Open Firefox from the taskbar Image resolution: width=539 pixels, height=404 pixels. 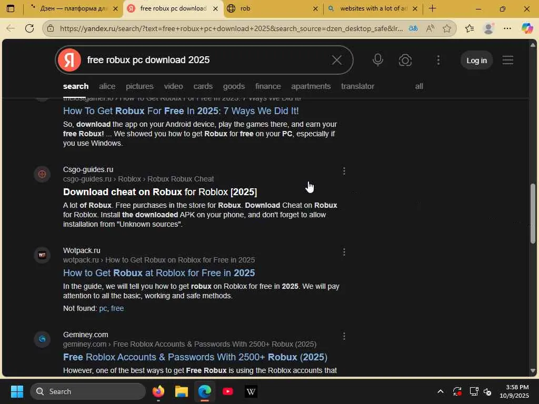tap(158, 391)
